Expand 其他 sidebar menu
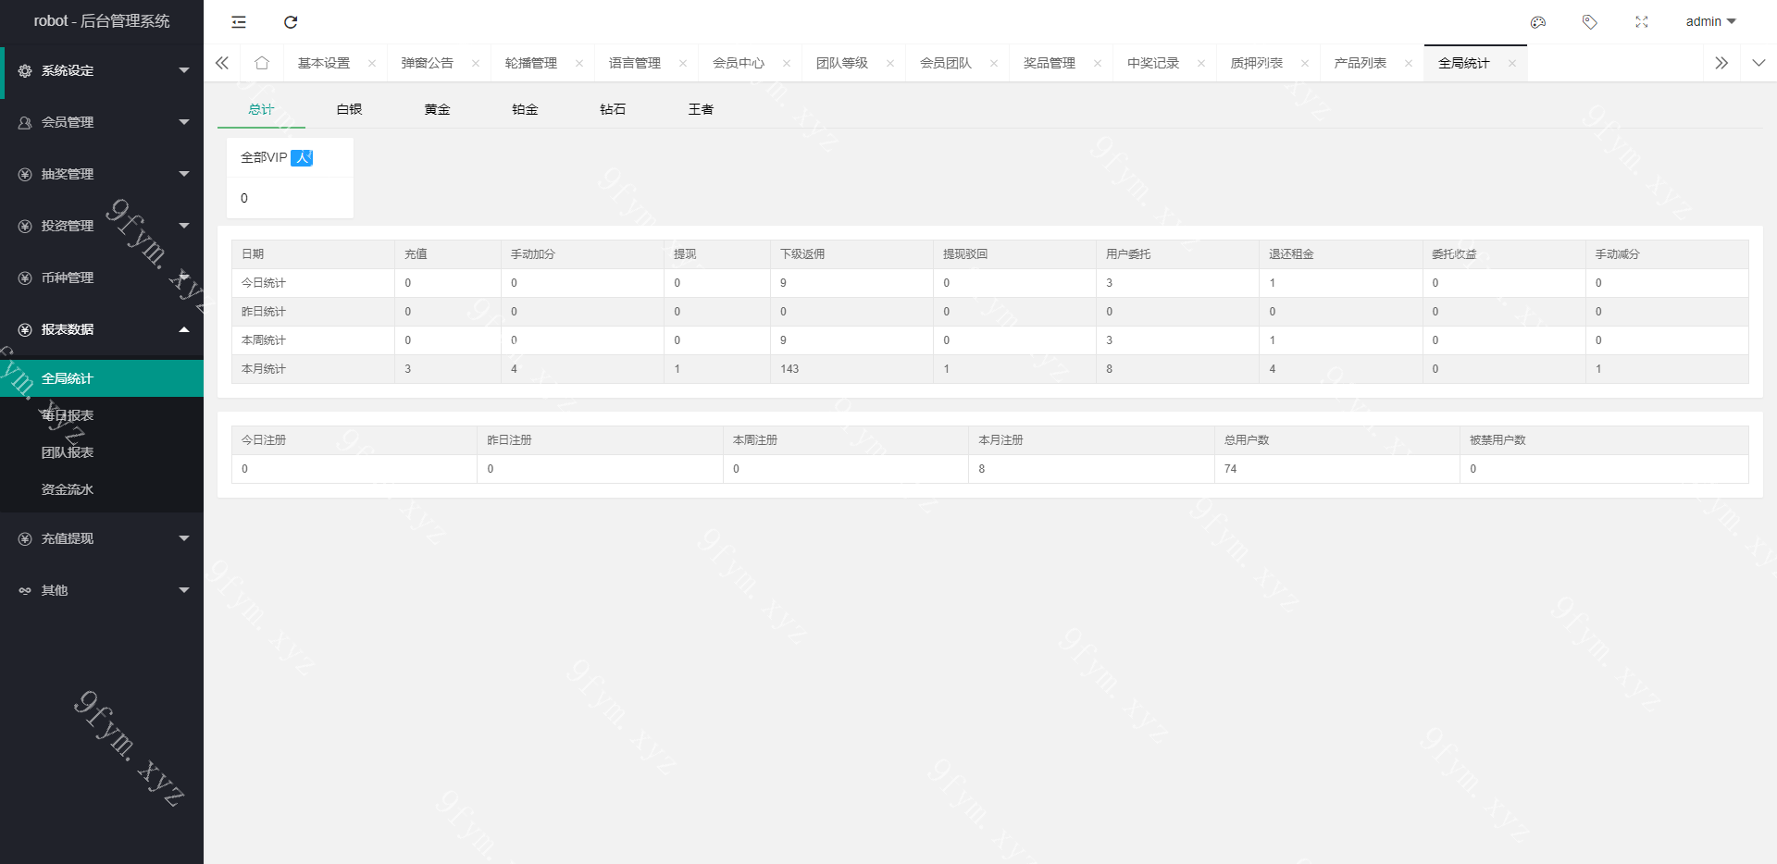 [x=102, y=590]
